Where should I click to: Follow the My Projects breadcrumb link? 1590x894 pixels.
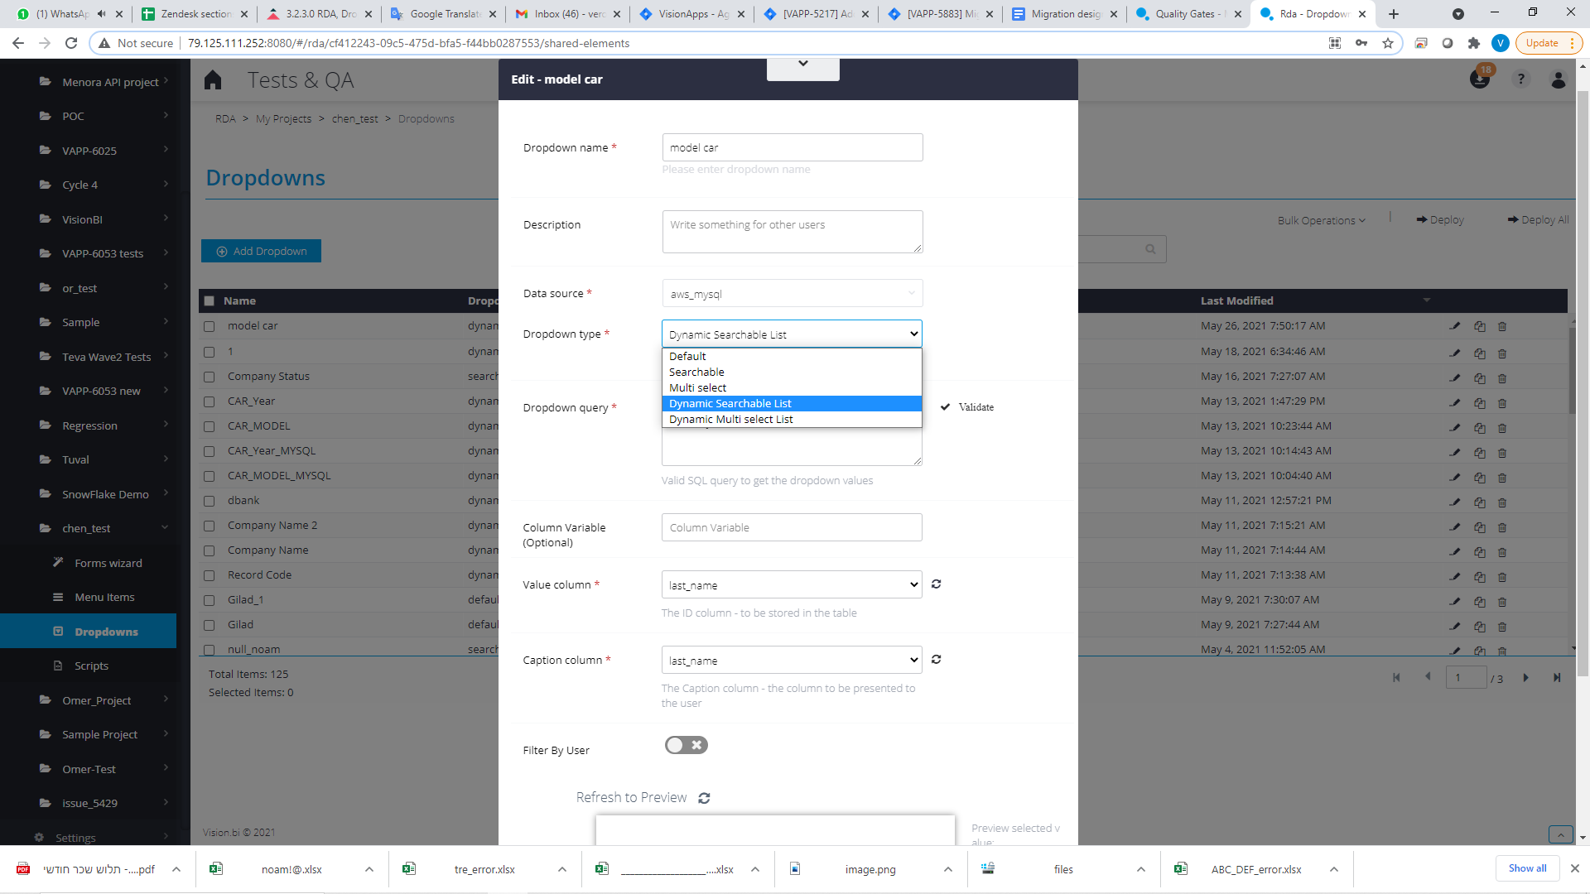[x=283, y=118]
